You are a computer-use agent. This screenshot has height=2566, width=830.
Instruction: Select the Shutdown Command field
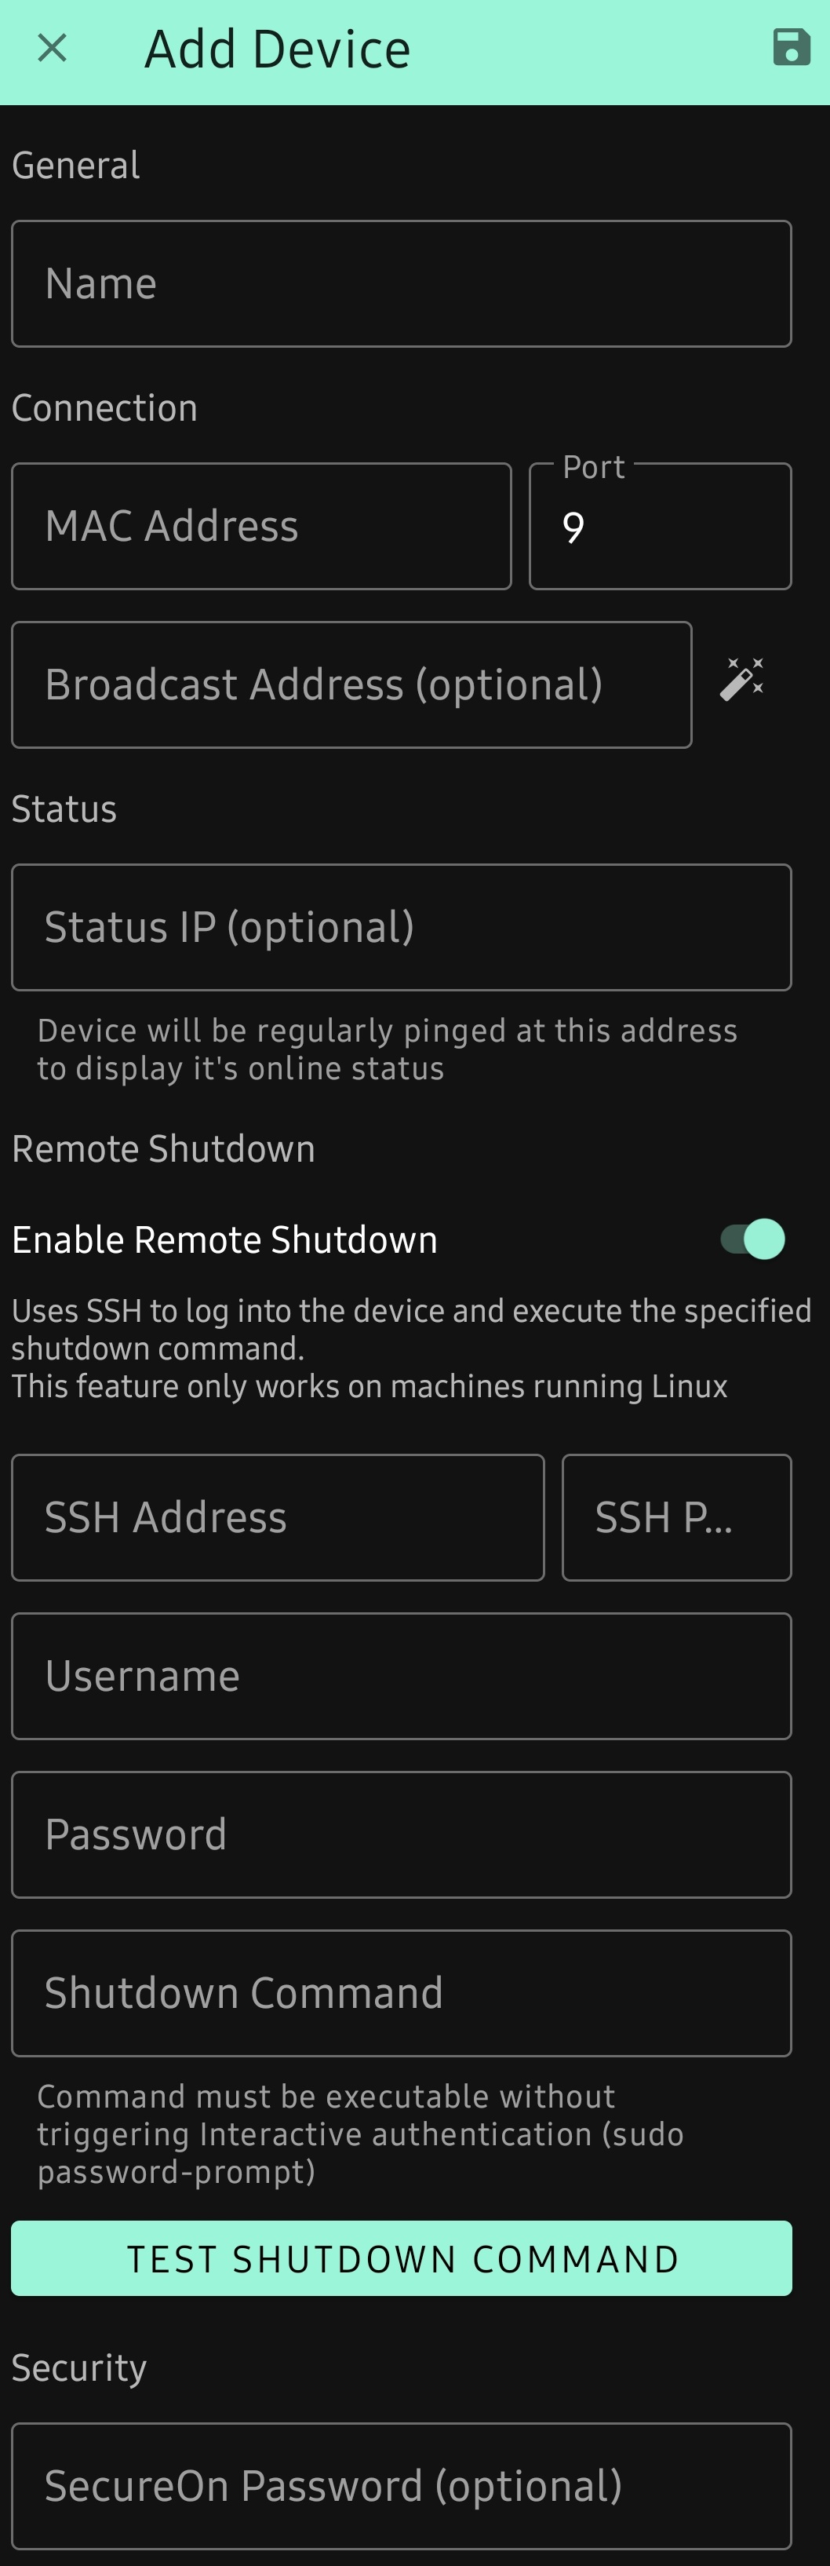[x=401, y=1992]
